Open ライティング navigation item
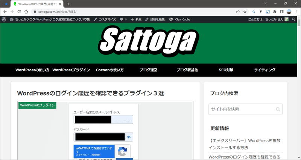The width and height of the screenshot is (301, 160). [265, 70]
